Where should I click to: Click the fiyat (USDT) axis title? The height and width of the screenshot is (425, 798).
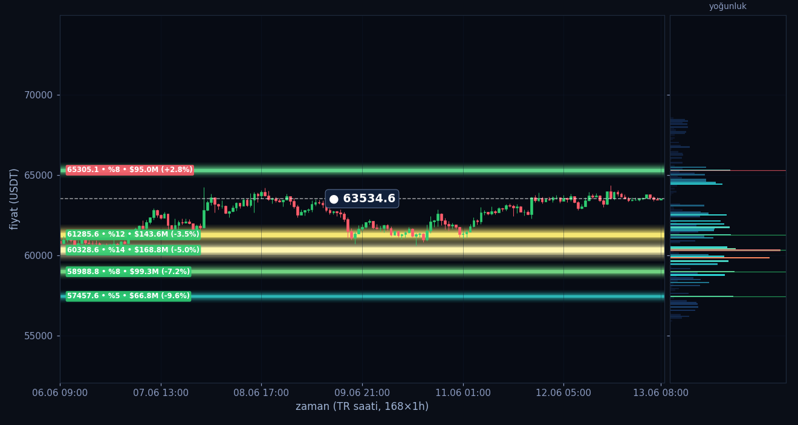15,199
